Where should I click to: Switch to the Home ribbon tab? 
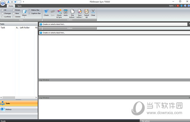pyautogui.click(x=11, y=6)
